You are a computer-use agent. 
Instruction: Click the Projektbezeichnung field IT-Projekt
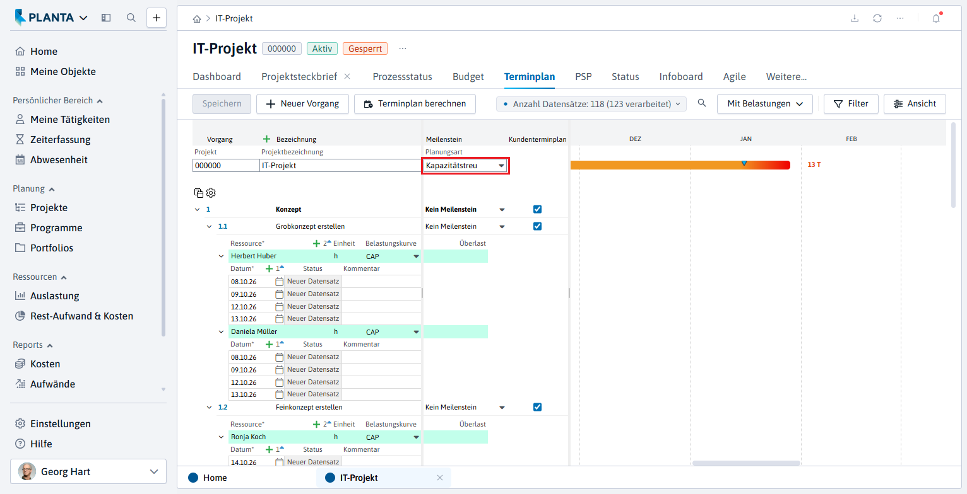[340, 166]
